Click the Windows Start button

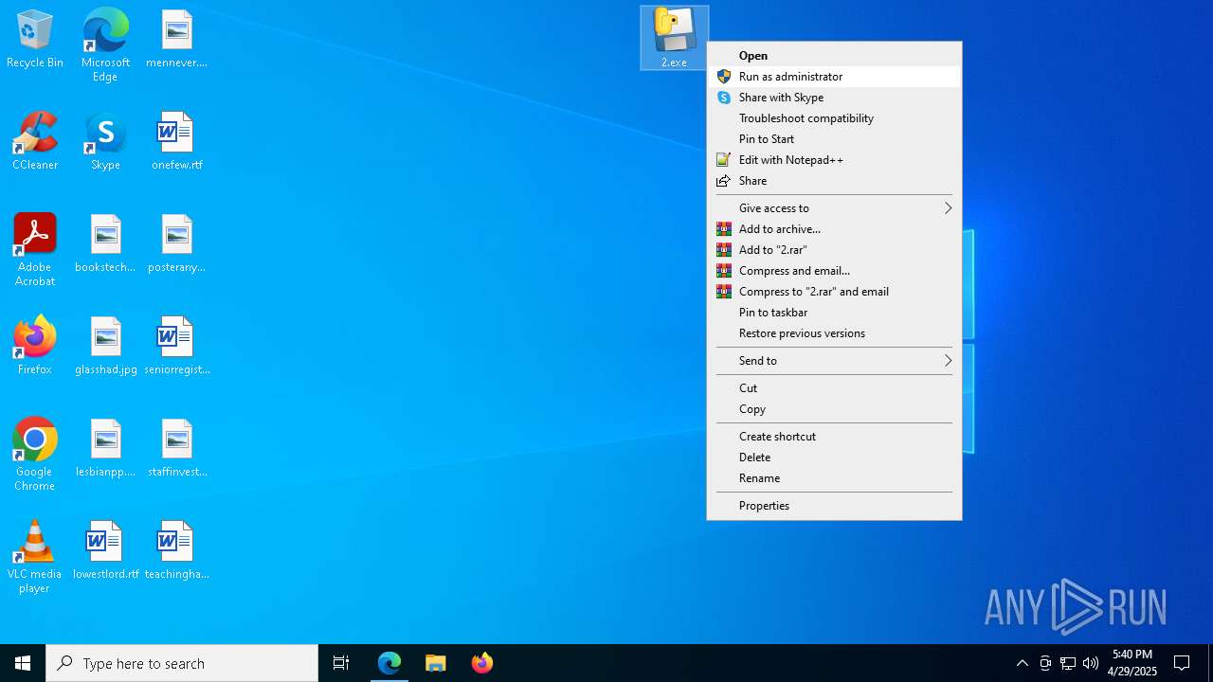point(23,663)
